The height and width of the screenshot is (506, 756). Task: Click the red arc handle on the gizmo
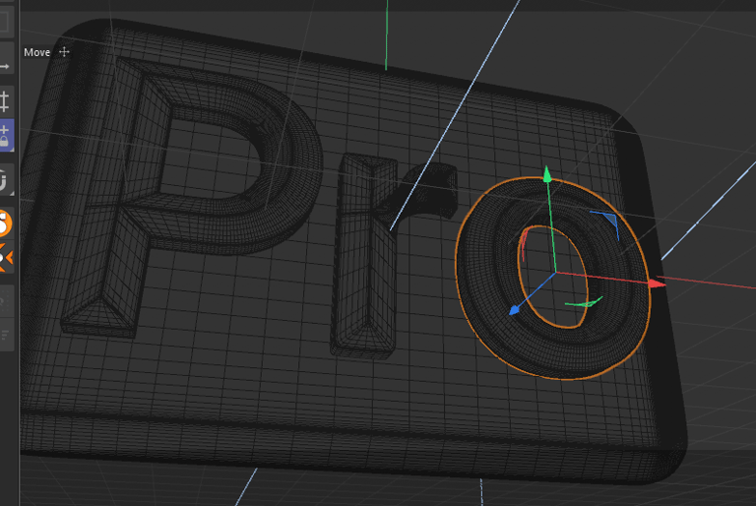click(524, 245)
